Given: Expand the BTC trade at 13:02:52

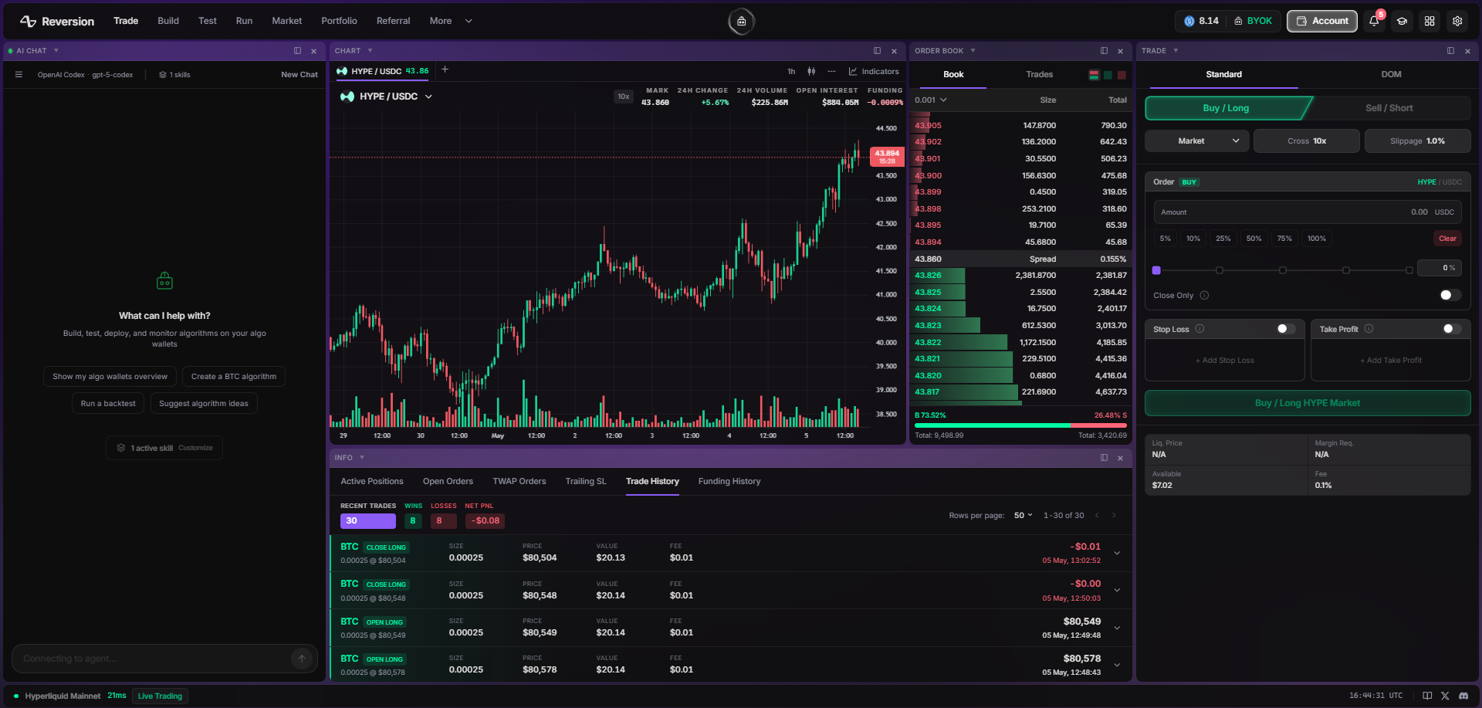Looking at the screenshot, I should coord(1117,553).
